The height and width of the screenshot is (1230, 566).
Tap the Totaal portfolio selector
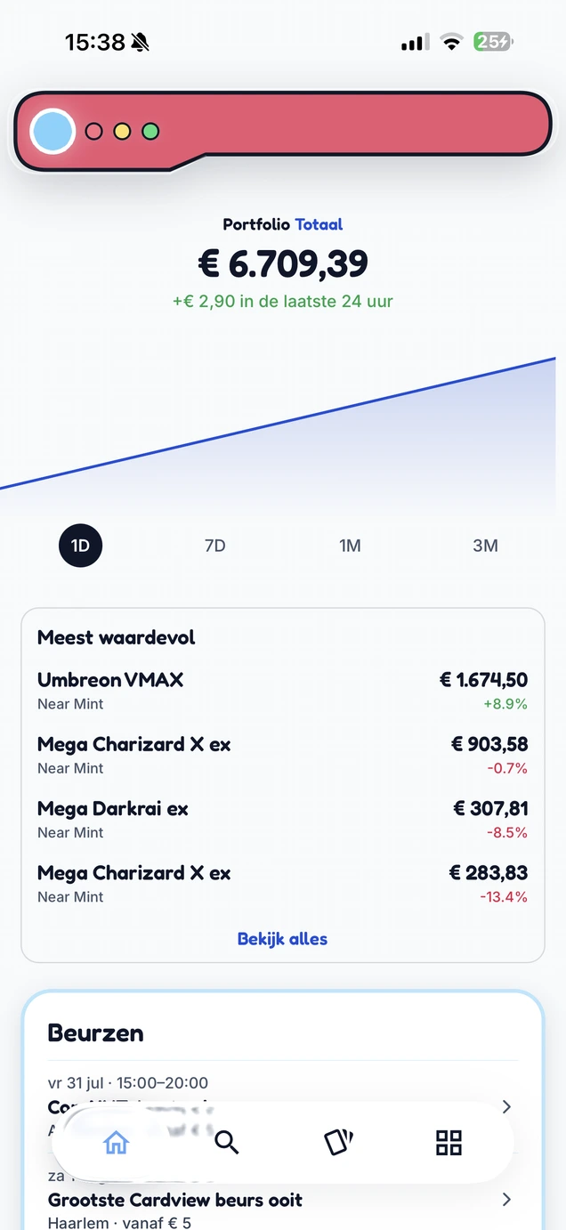(319, 224)
